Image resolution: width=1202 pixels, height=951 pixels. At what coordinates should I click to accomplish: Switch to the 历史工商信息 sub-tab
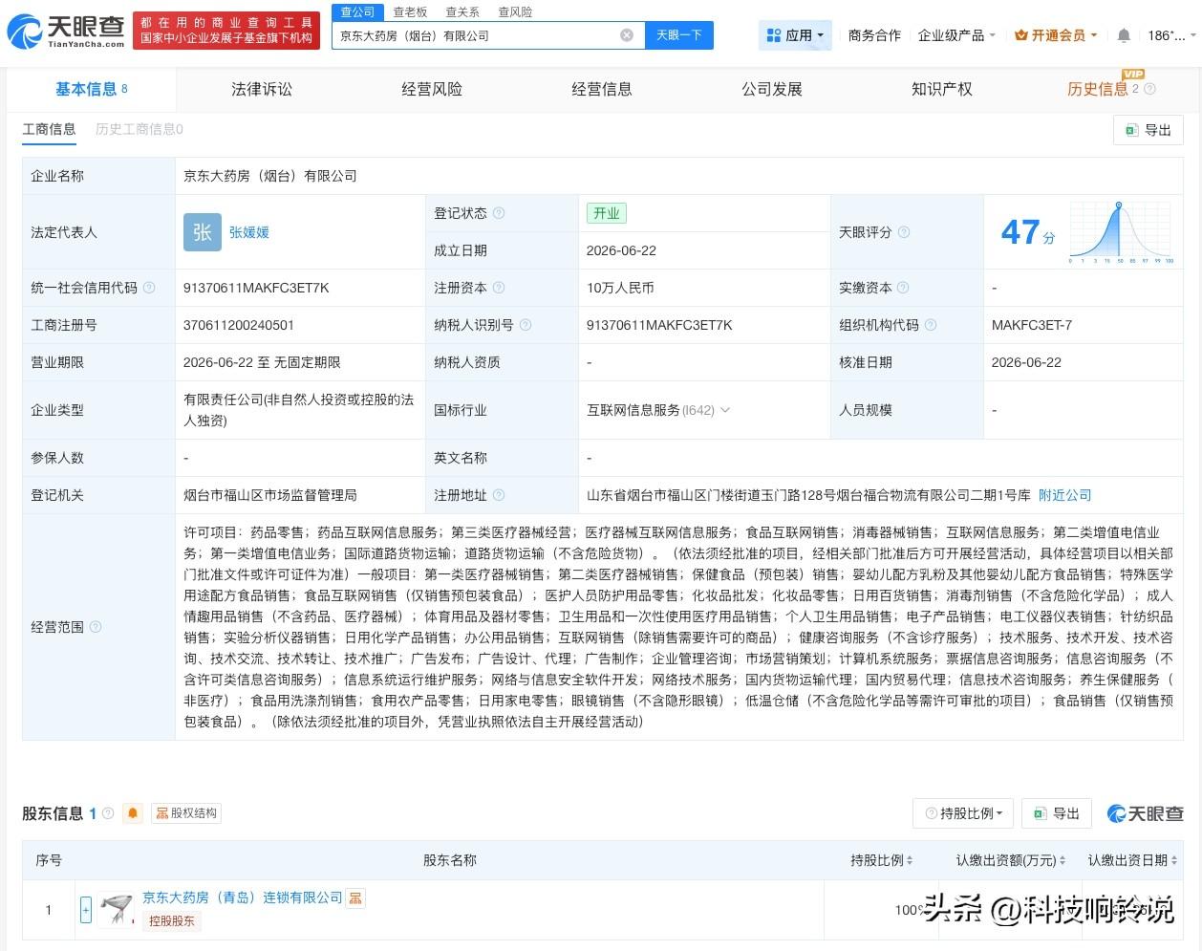pos(139,129)
